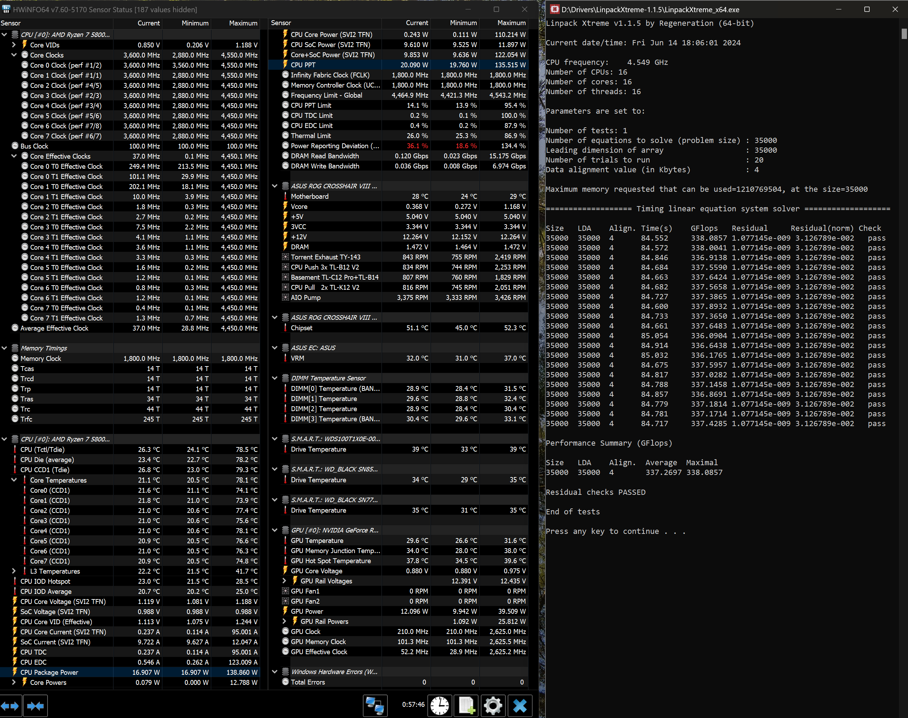Image resolution: width=908 pixels, height=718 pixels.
Task: Click the thermometer icon beside CPU (Tctl/Tdie)
Action: 15,449
